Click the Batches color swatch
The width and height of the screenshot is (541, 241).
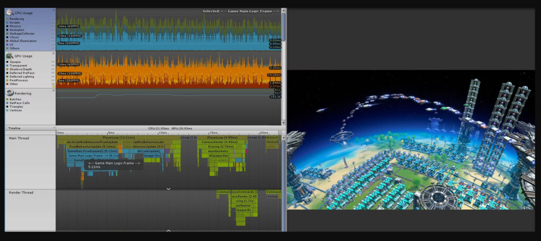[x=7, y=99]
